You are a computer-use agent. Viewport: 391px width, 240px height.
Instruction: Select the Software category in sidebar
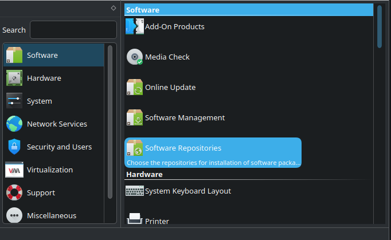42,55
